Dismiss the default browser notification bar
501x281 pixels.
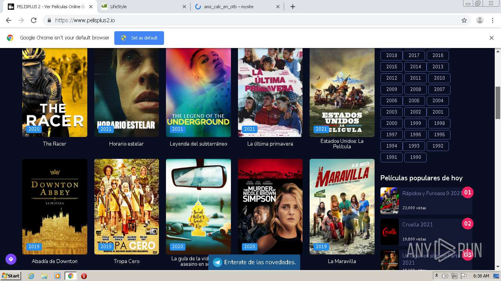click(492, 38)
